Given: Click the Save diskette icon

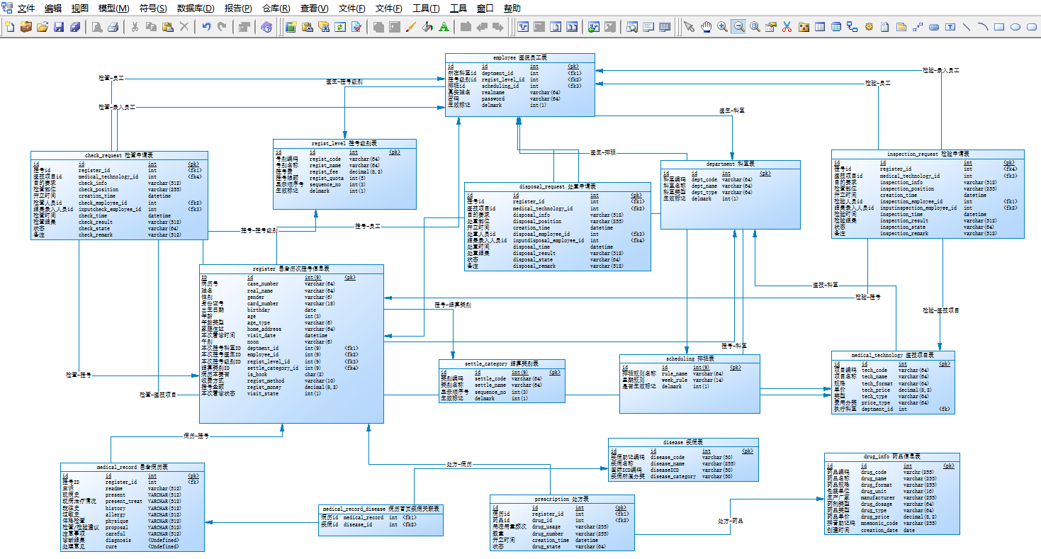Looking at the screenshot, I should tap(59, 27).
